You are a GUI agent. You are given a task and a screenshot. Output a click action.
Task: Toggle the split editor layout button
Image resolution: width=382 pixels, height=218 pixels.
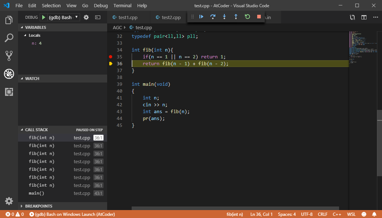(x=364, y=17)
